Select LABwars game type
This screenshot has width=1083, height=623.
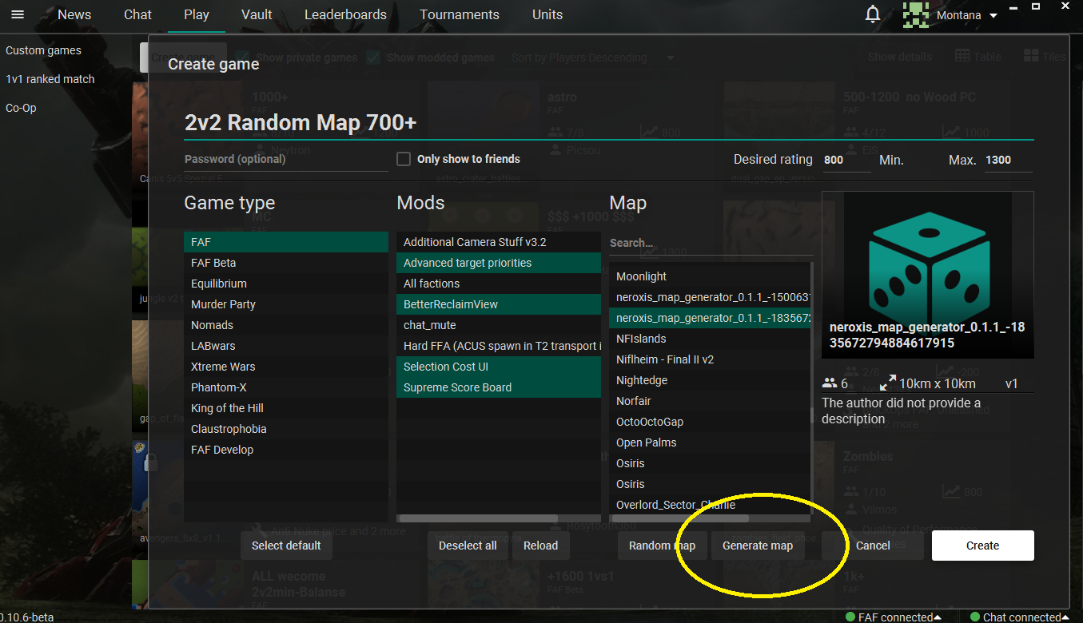tap(286, 346)
